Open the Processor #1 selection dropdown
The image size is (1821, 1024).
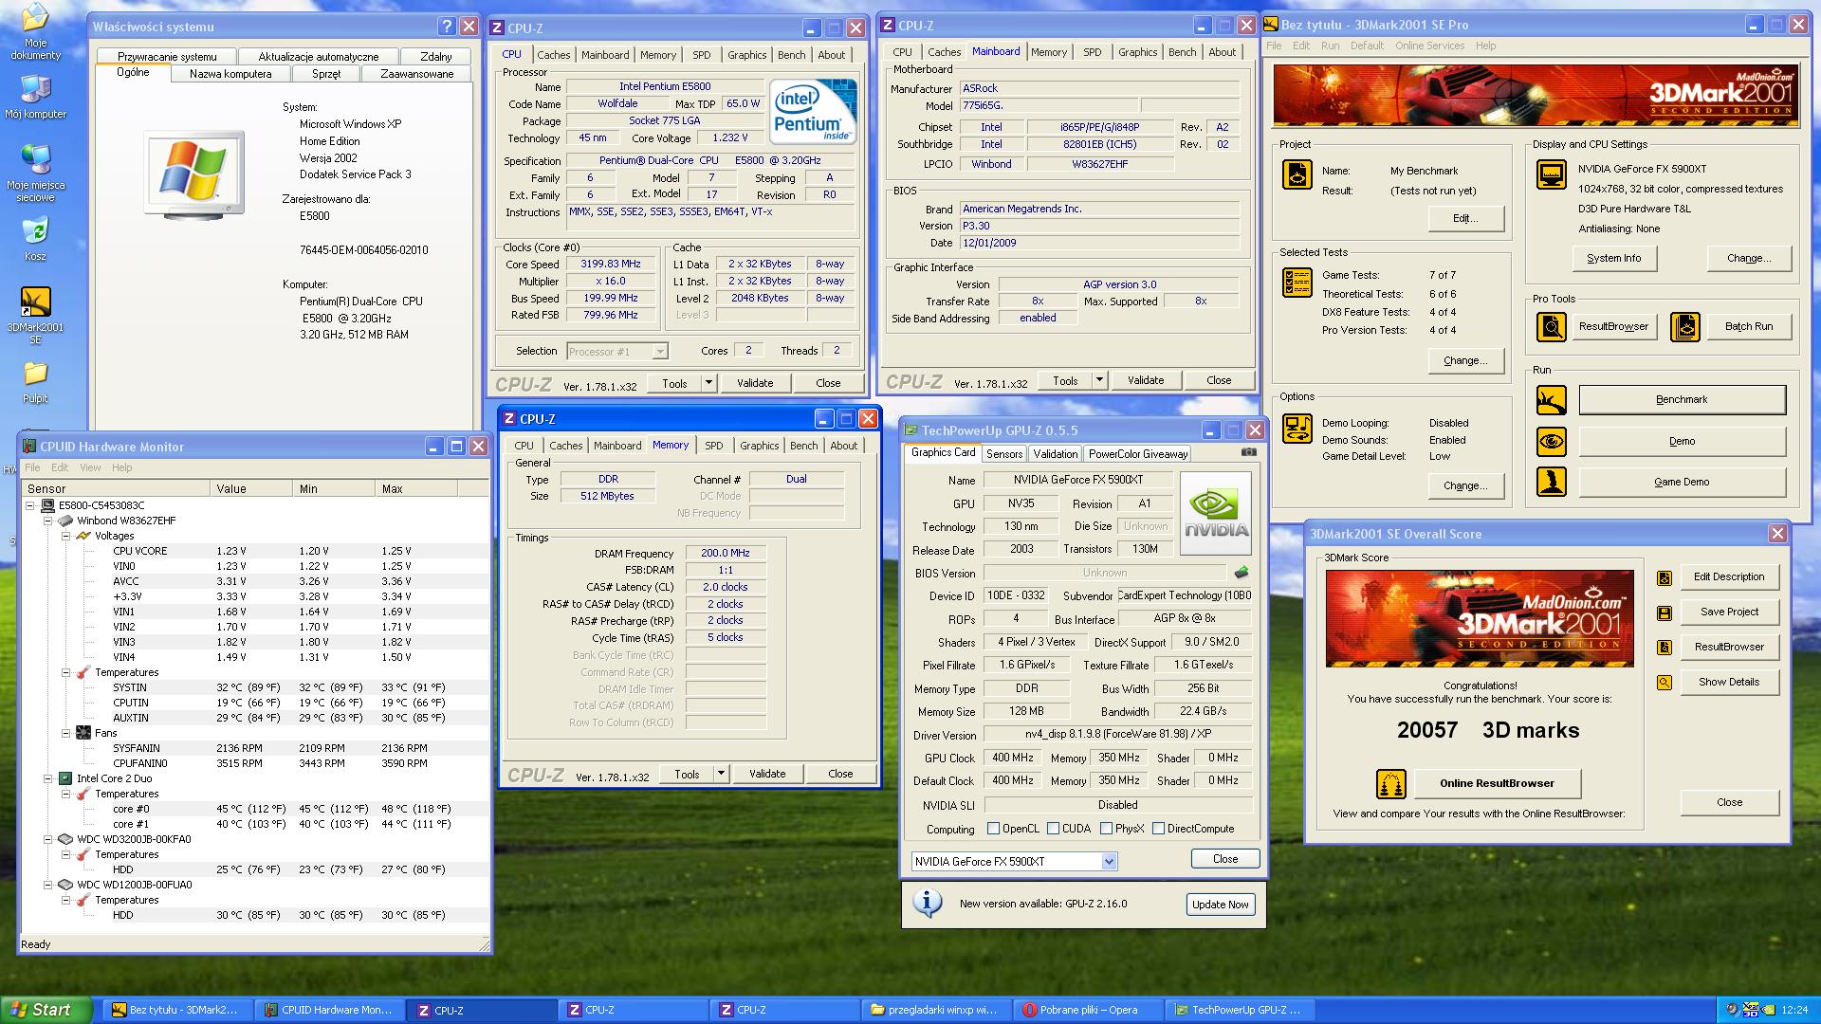click(660, 352)
